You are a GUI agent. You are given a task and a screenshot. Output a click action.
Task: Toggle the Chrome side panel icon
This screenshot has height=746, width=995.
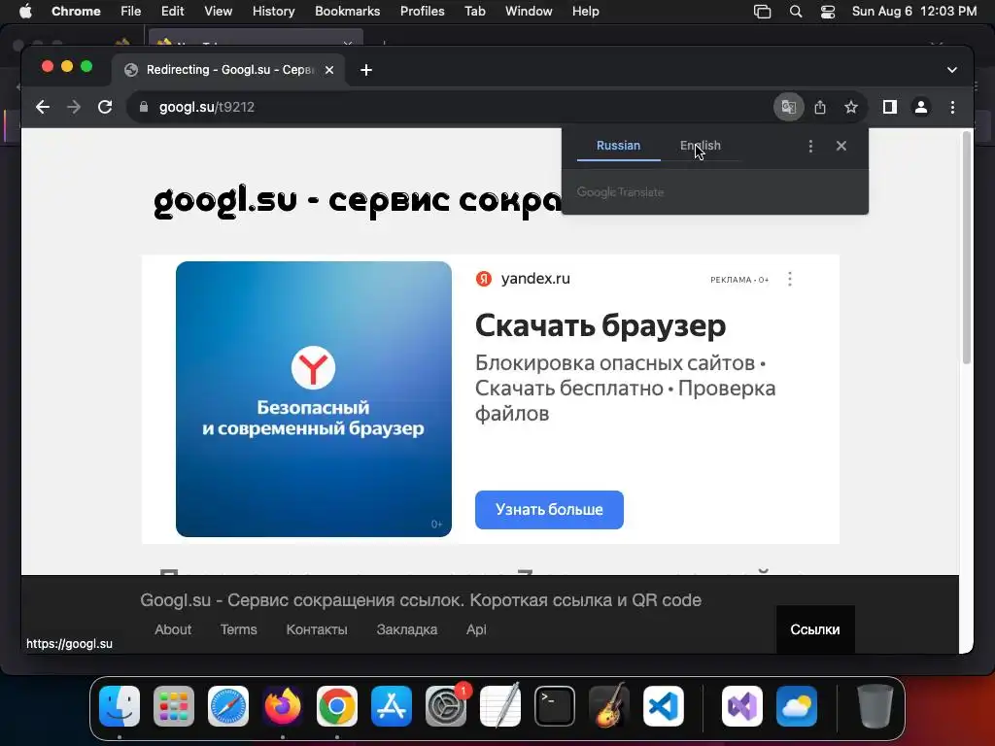point(890,107)
